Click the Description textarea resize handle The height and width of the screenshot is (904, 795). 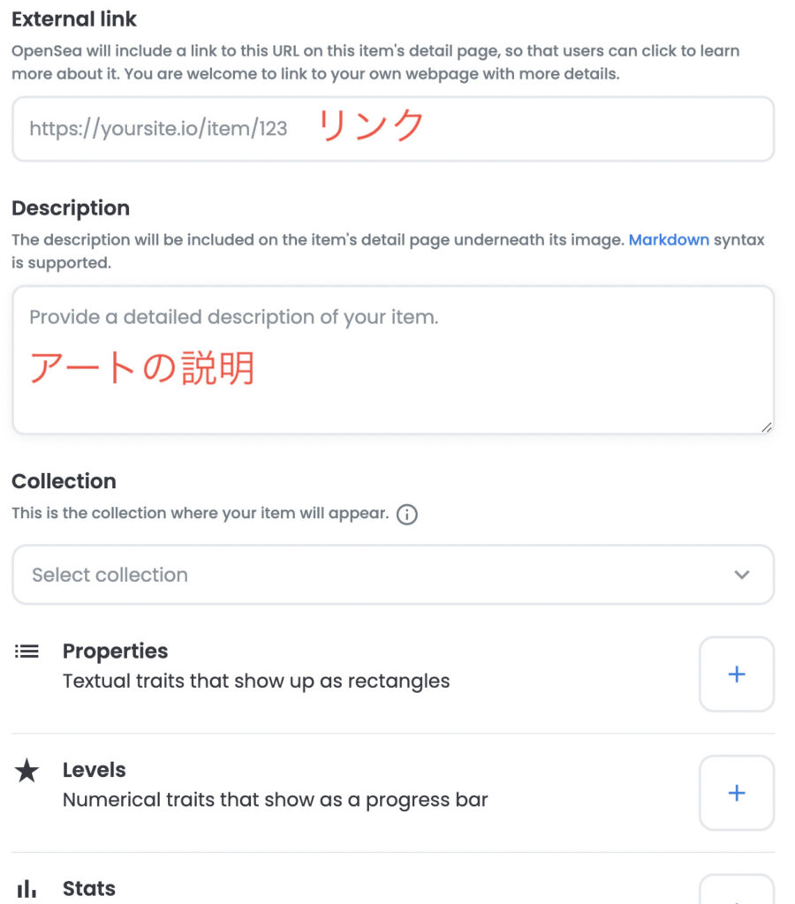tap(766, 427)
